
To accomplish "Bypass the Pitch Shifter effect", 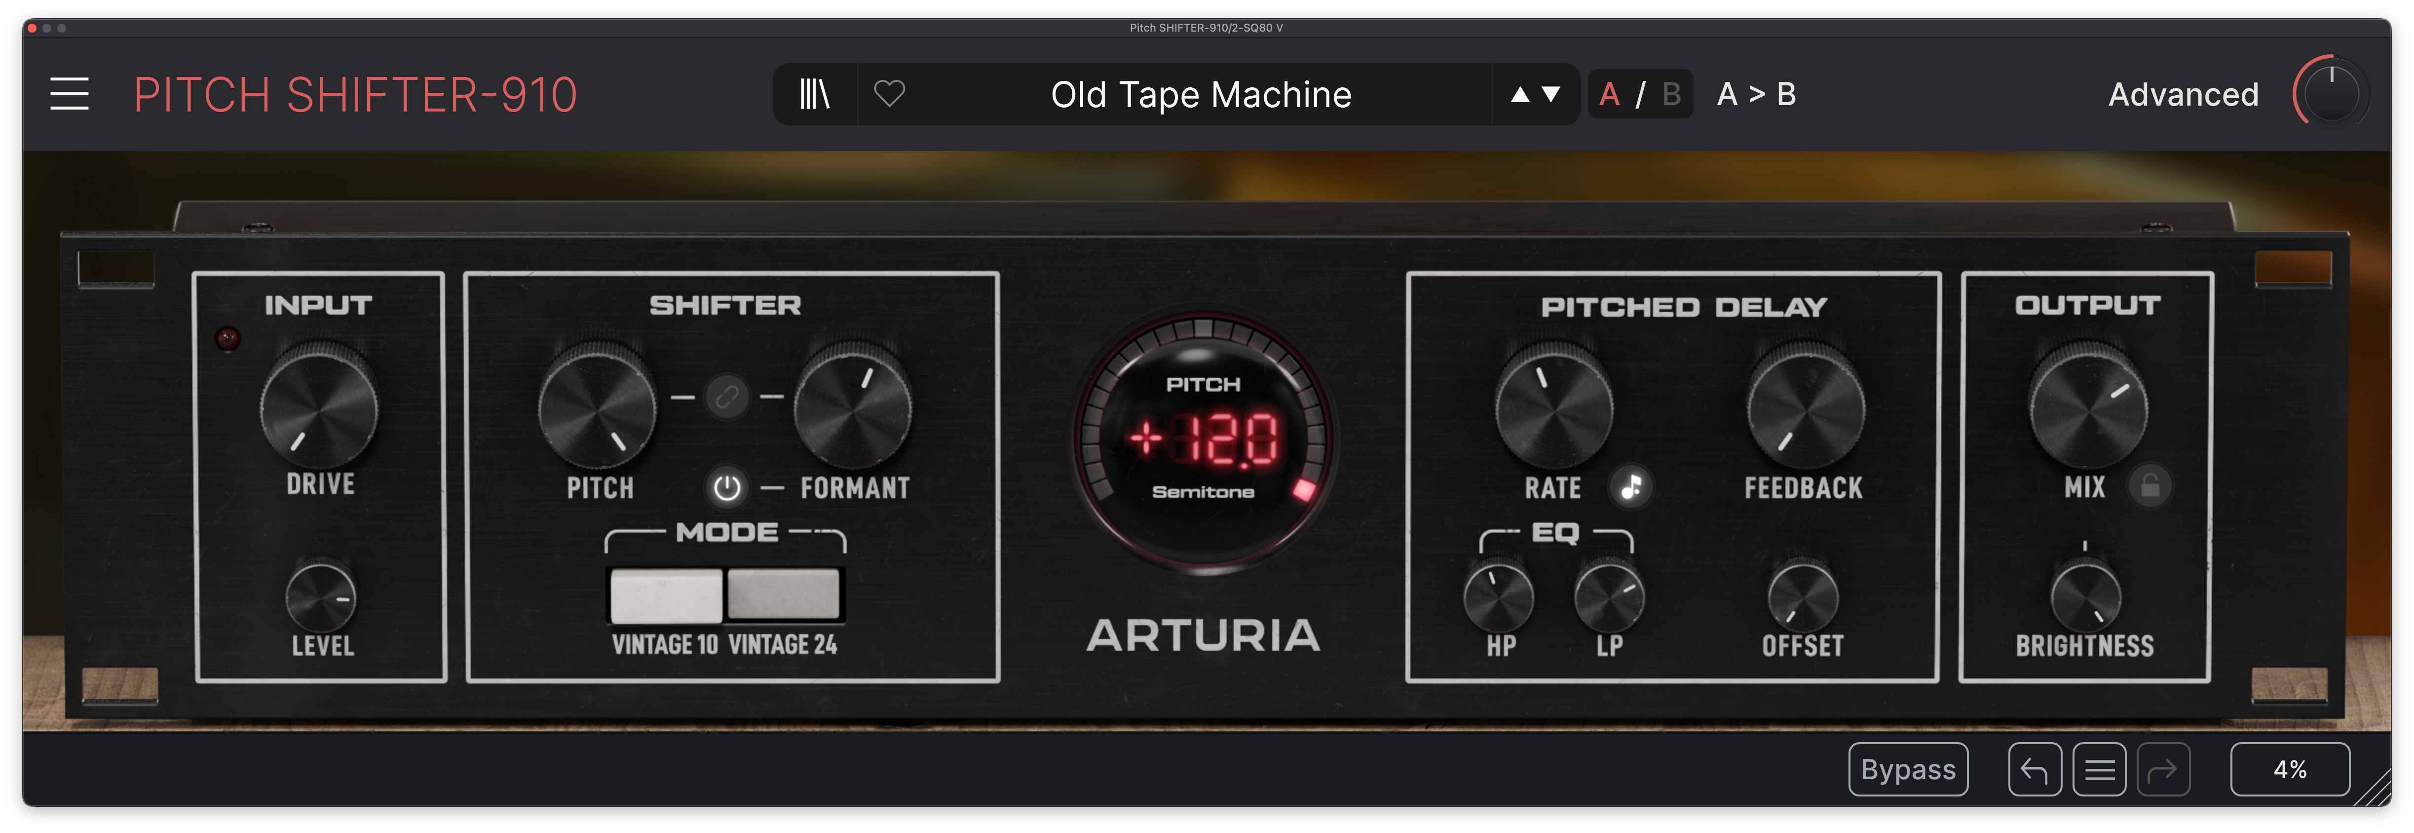I will (x=1909, y=768).
